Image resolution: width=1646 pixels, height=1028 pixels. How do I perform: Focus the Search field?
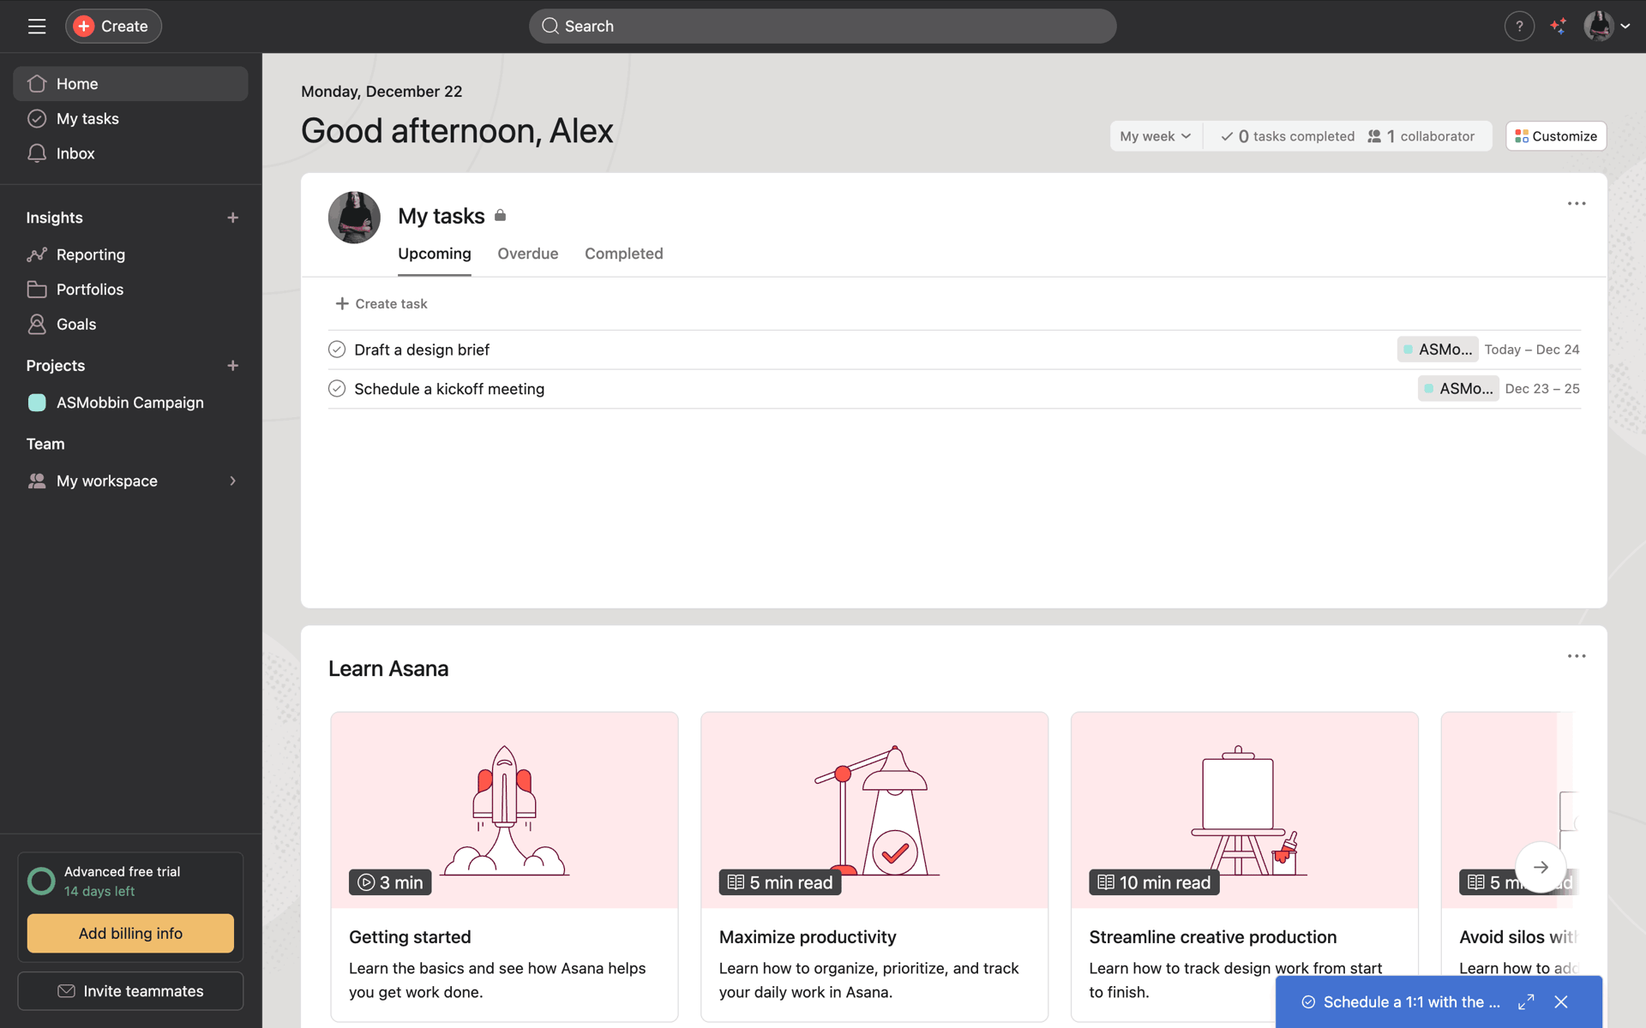822,27
